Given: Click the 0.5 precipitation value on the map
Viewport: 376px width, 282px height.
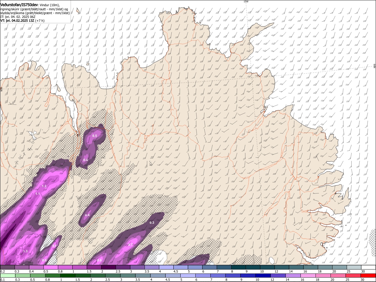Looking at the screenshot, I should pos(95,136).
